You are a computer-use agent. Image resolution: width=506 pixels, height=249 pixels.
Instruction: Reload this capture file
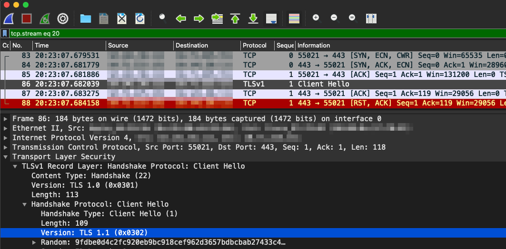click(x=140, y=19)
